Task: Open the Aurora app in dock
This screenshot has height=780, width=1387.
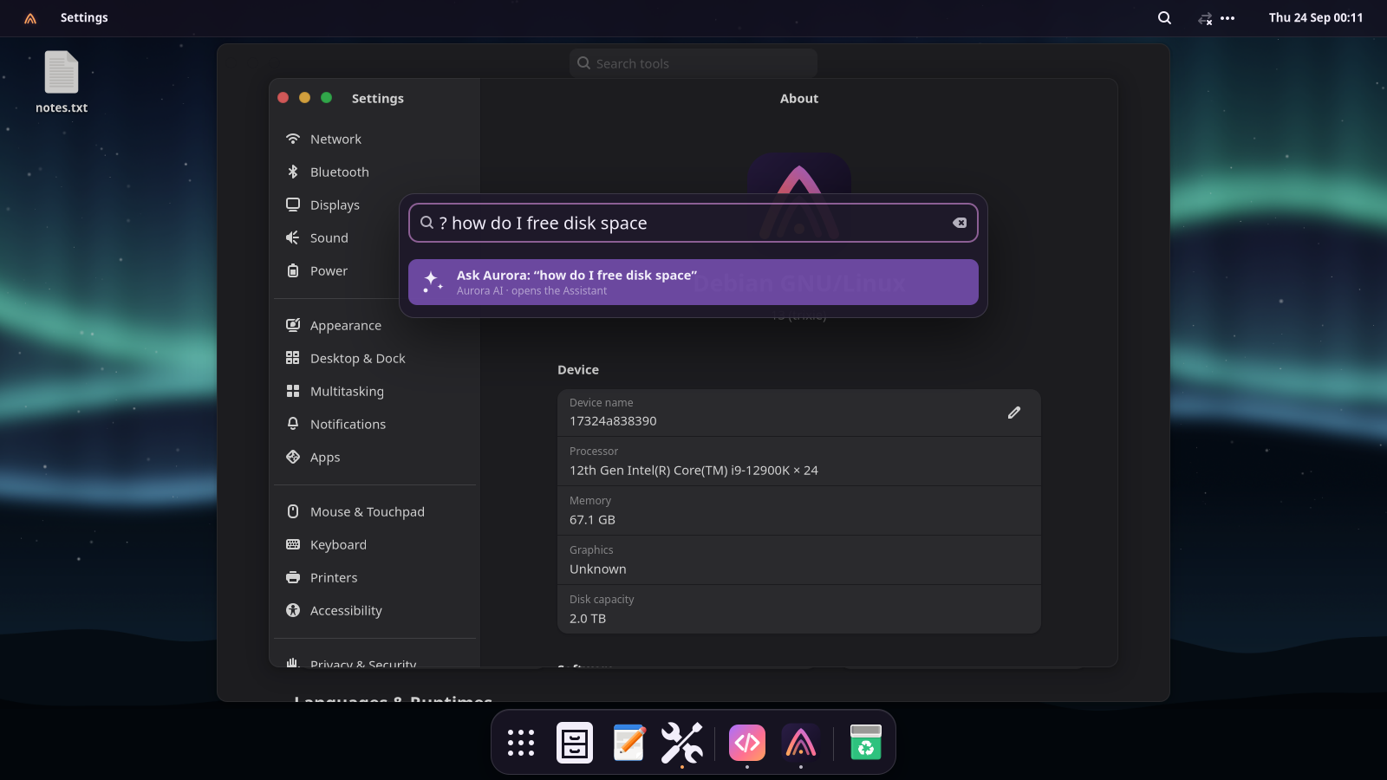Action: (x=801, y=743)
